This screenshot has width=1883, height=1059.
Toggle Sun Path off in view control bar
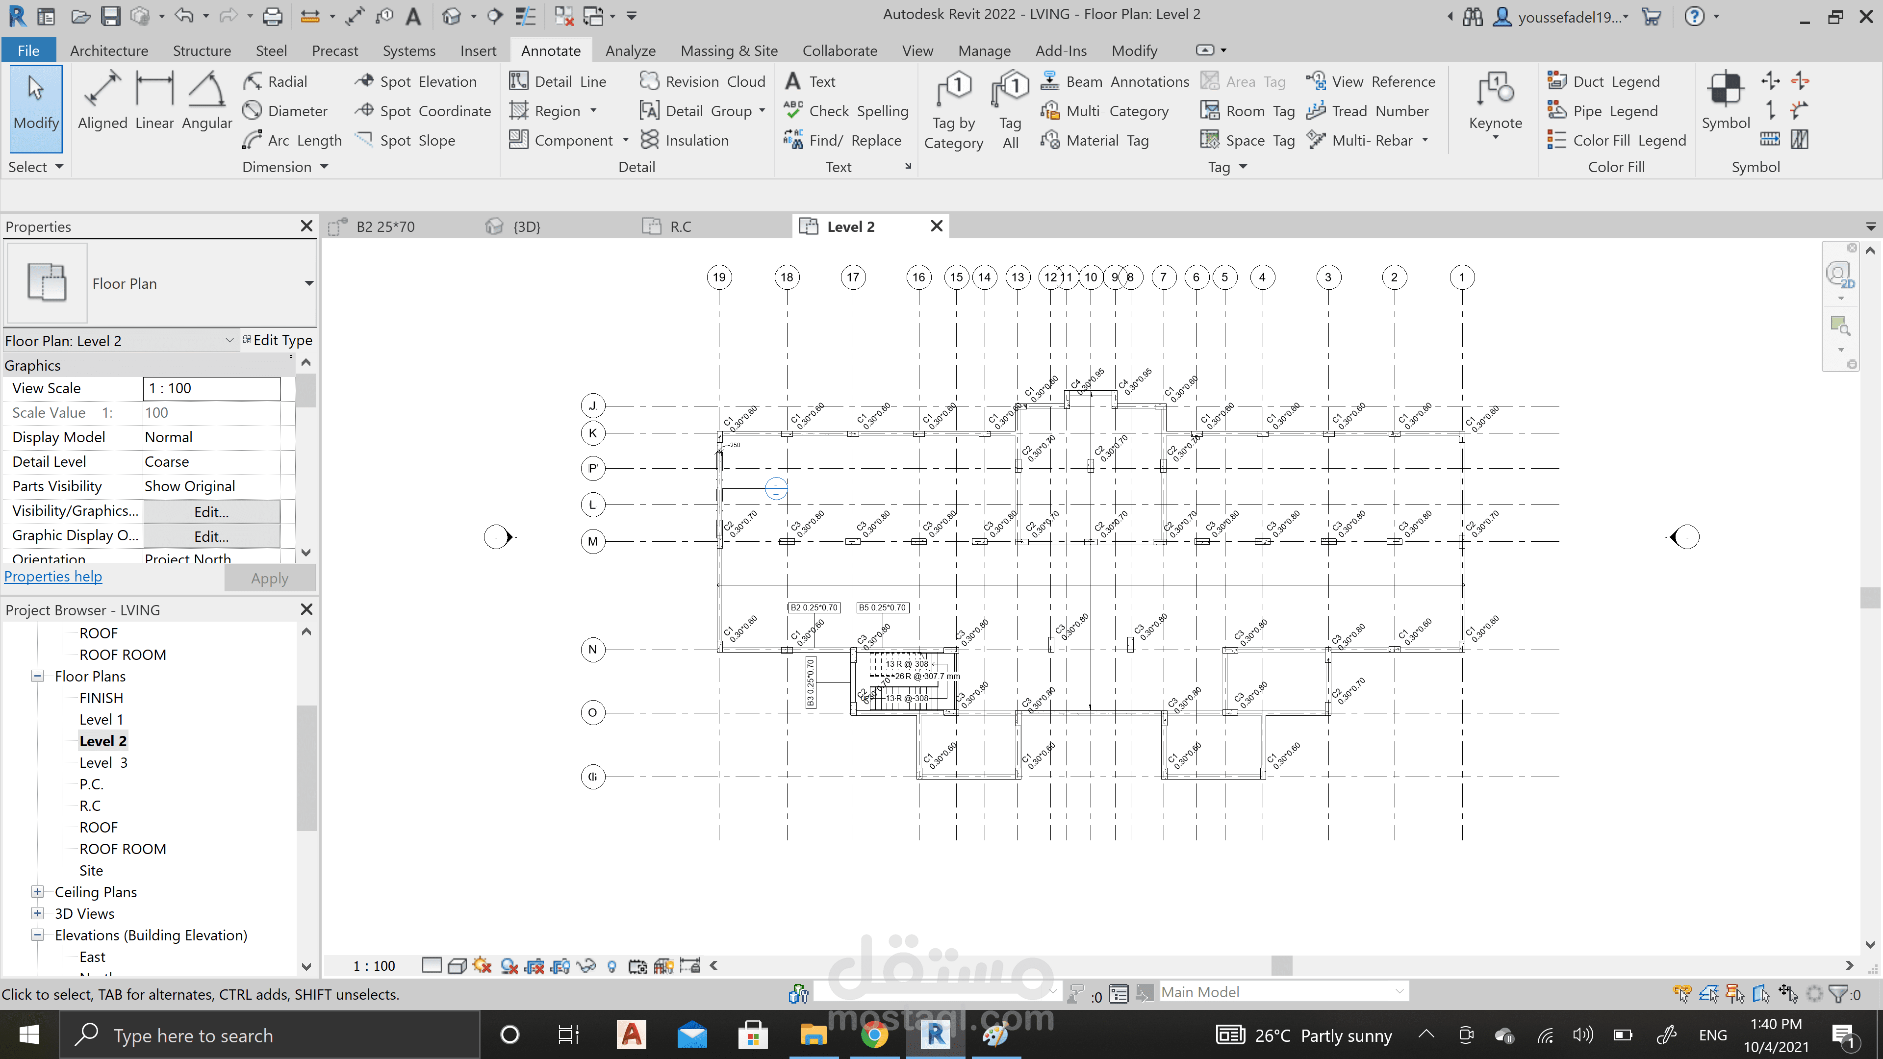click(482, 966)
